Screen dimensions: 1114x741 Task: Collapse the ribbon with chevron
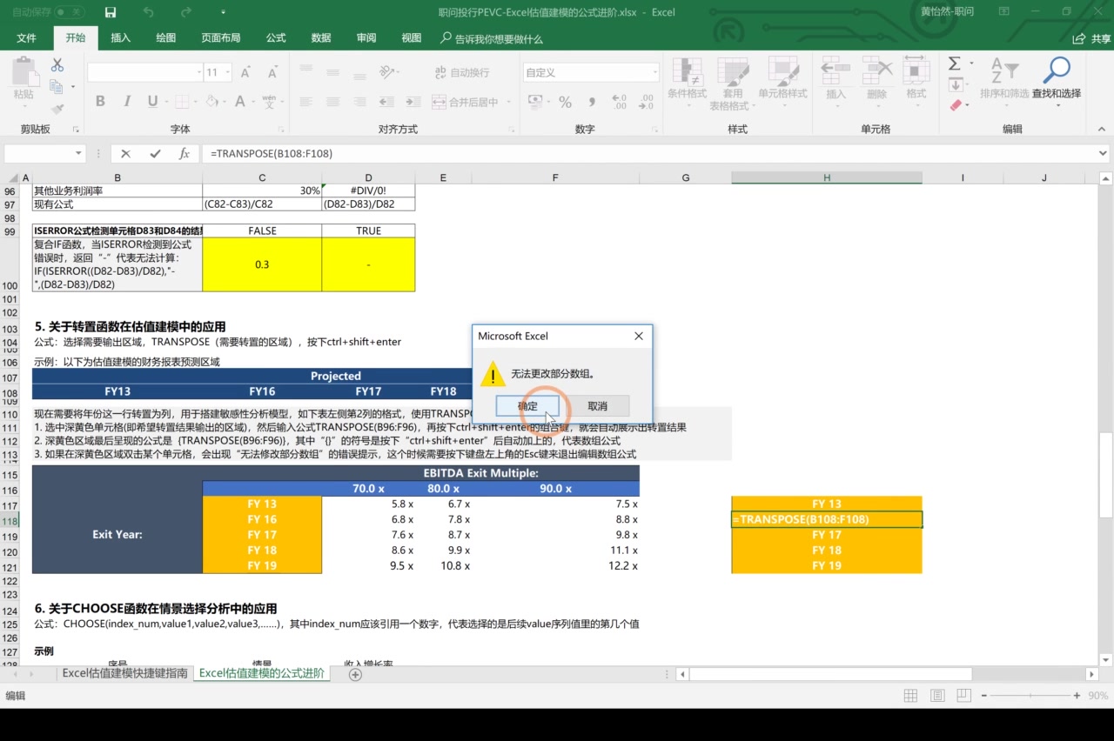[1103, 129]
